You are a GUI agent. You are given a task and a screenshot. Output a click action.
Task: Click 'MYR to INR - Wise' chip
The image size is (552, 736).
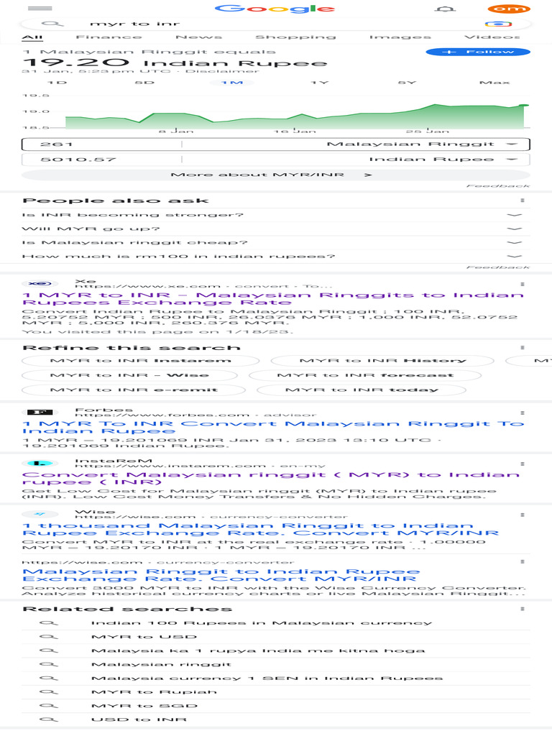click(129, 375)
